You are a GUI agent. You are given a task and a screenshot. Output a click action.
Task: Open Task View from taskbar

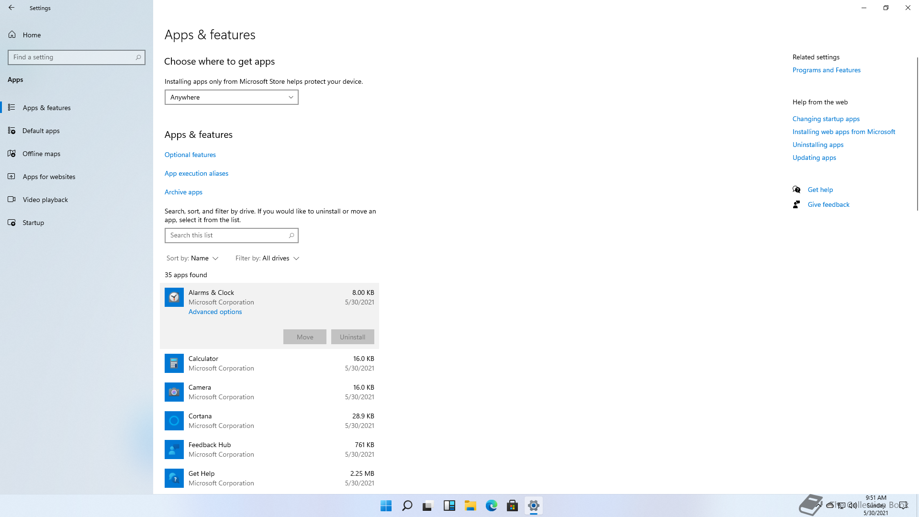(428, 506)
